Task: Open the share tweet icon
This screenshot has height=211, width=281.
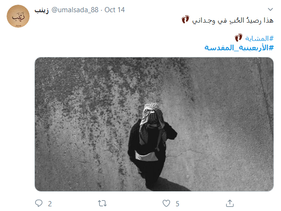Action: click(230, 203)
